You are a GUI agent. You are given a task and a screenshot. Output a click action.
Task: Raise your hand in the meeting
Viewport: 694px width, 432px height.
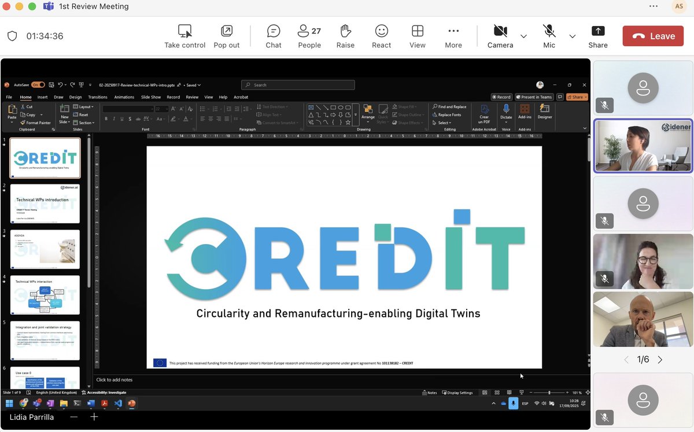tap(345, 36)
